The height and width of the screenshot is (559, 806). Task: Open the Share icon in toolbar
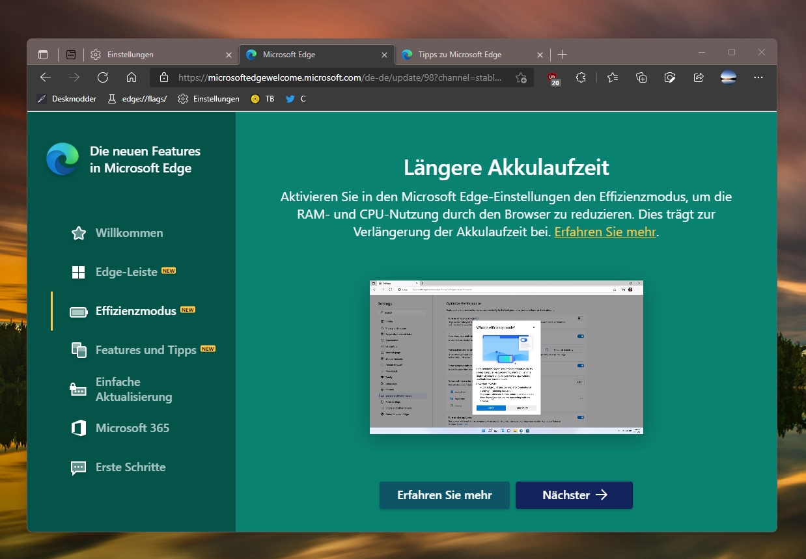pyautogui.click(x=699, y=77)
